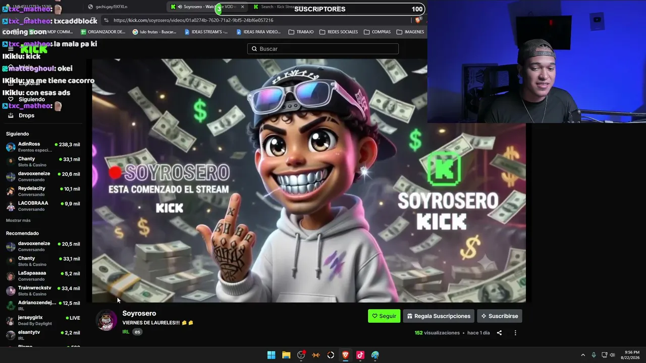Screen dimensions: 646x363
Task: Select the Soyrosero VOD browser tab
Action: tap(207, 7)
